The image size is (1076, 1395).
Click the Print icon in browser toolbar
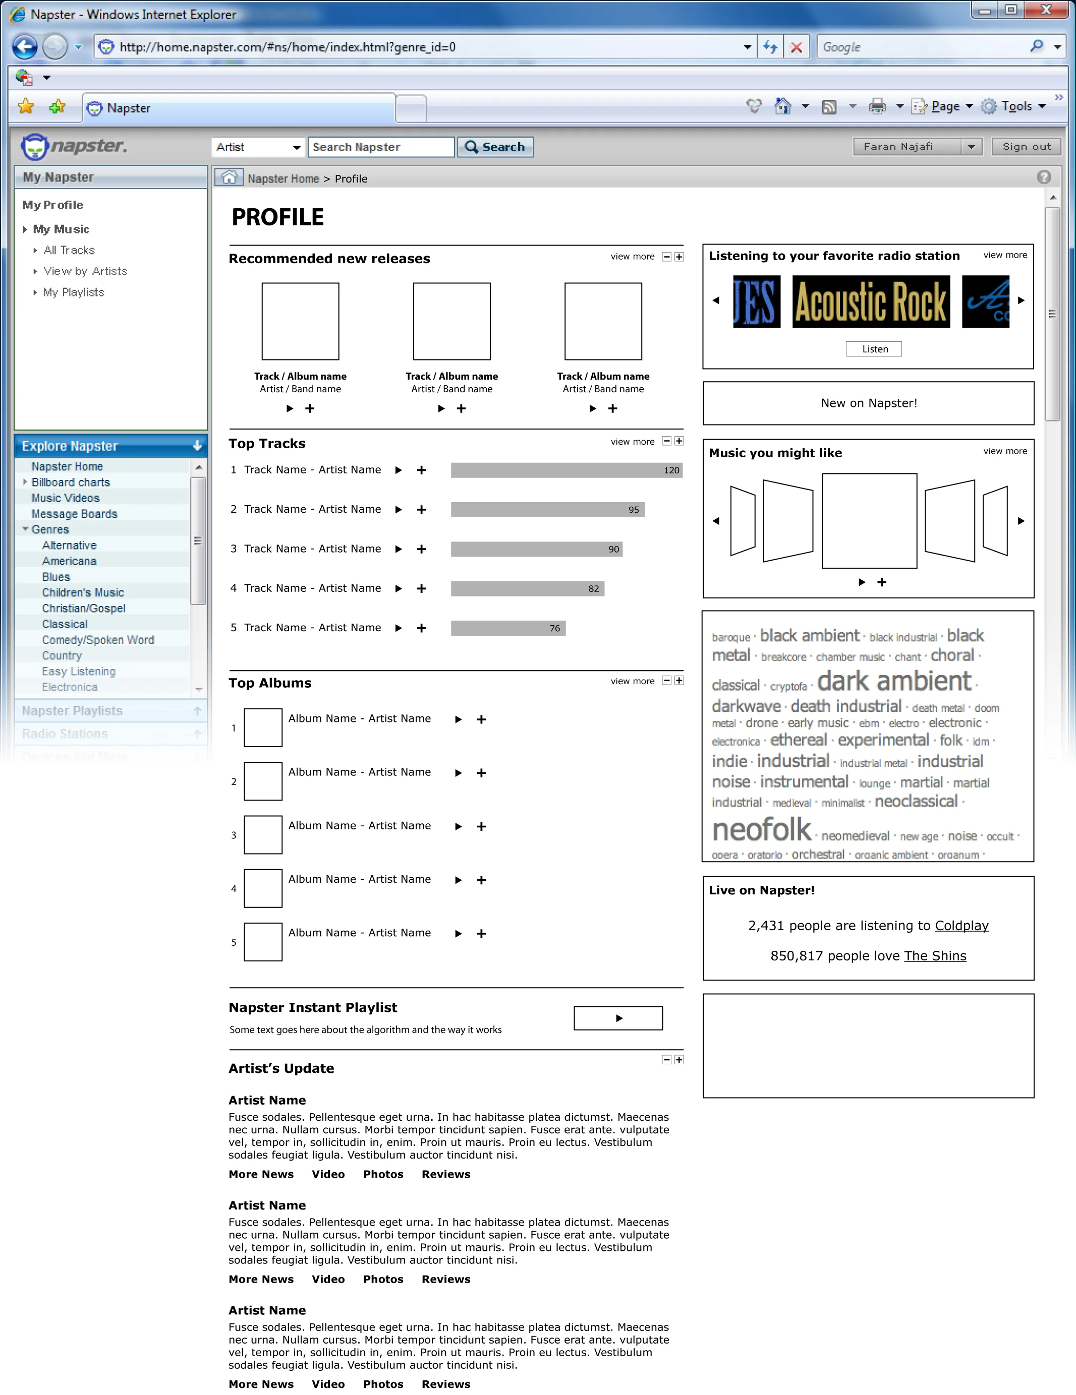877,106
